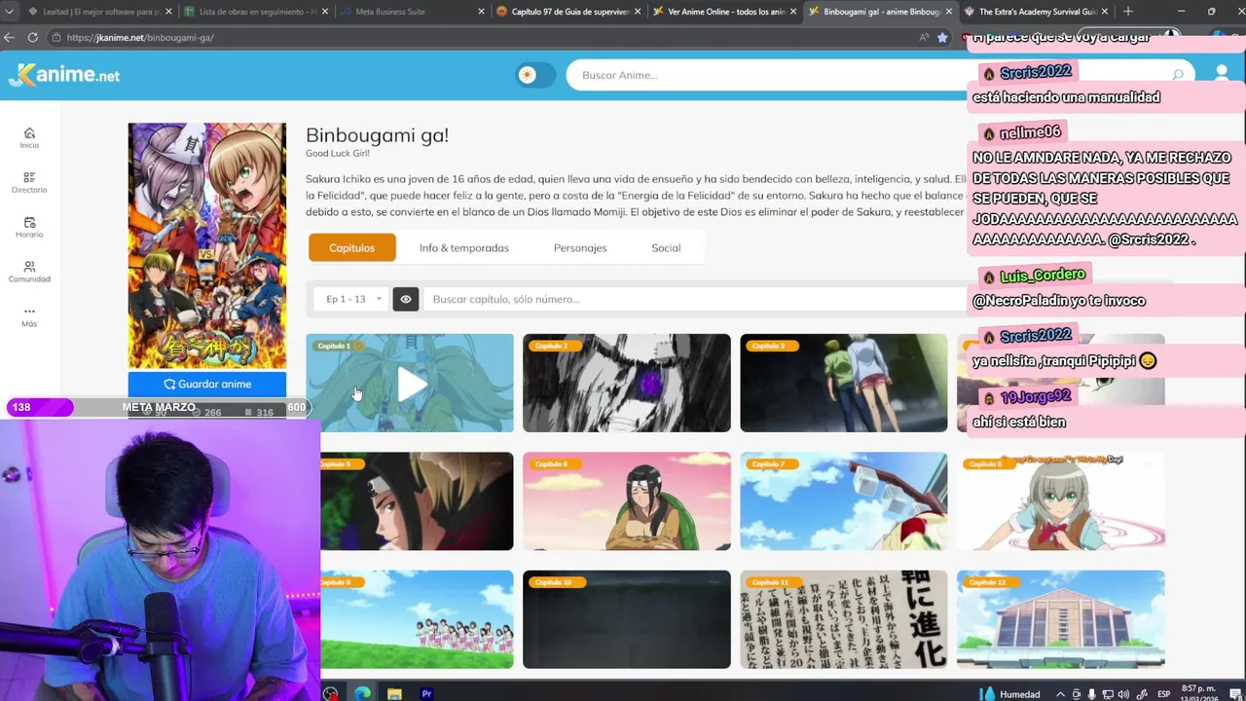Click the ESP language indicator
Image resolution: width=1246 pixels, height=701 pixels.
tap(1163, 694)
